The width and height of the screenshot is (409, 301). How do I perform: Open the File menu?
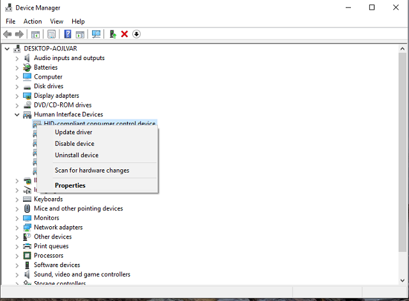[11, 21]
